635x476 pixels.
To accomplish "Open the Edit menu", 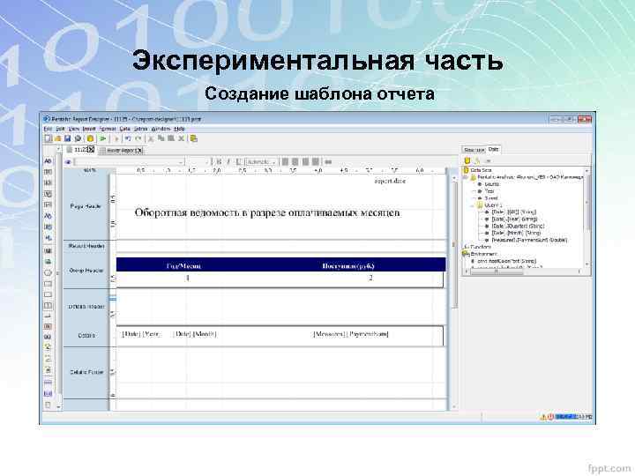I will (x=60, y=129).
